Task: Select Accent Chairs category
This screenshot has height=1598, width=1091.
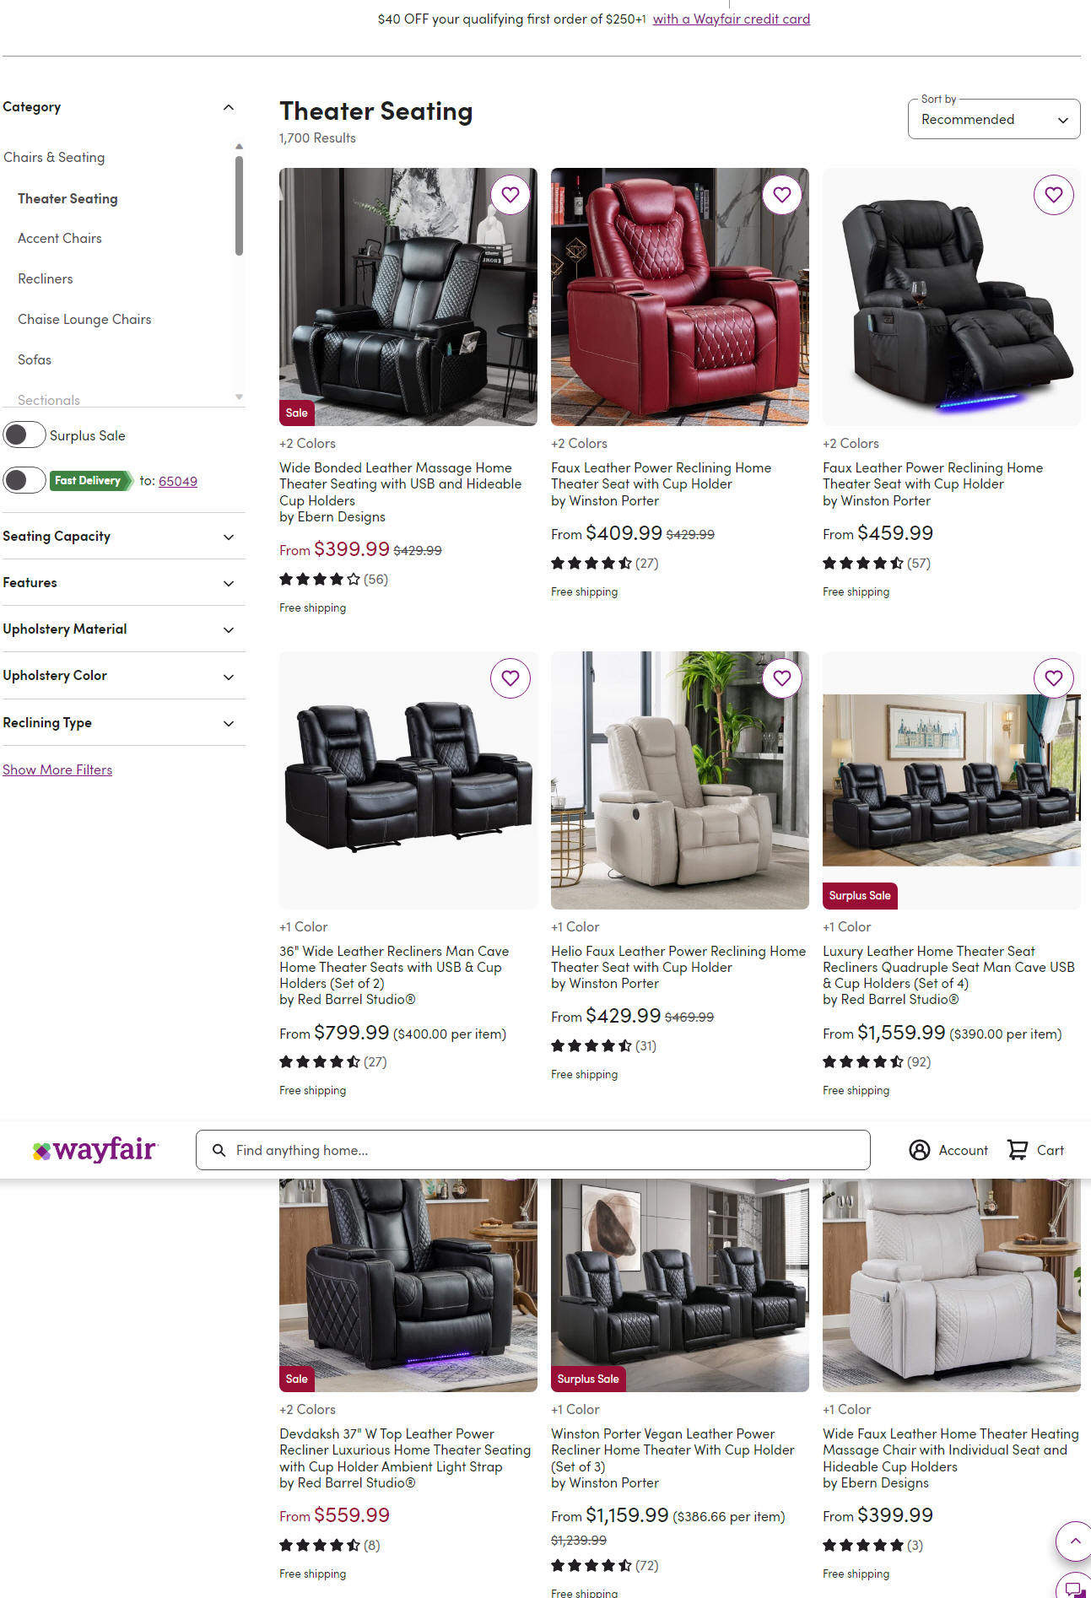Action: coord(60,238)
